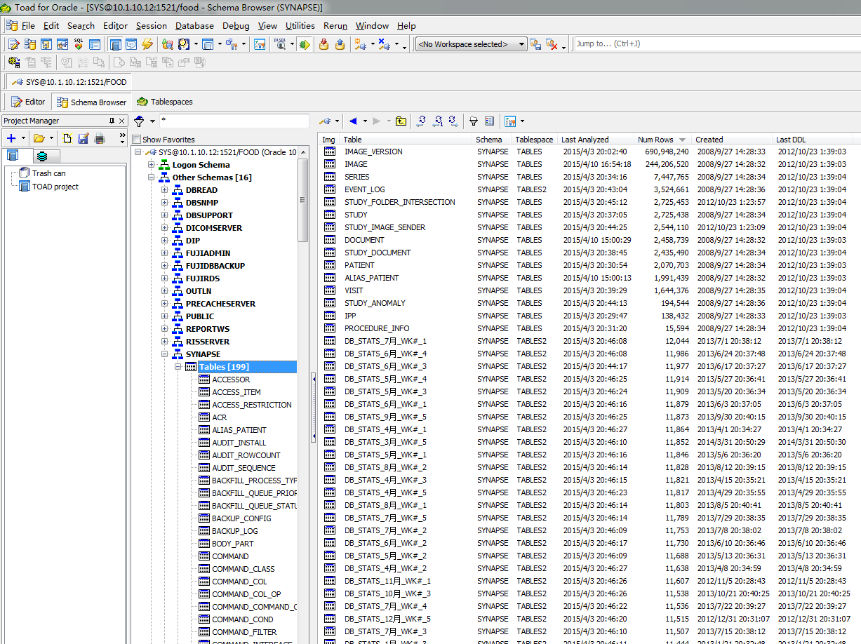Sort by the Tablespace column header
Screen dimensions: 861x644
pos(535,140)
